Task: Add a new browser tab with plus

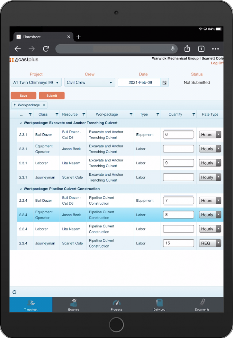Action: click(x=78, y=37)
